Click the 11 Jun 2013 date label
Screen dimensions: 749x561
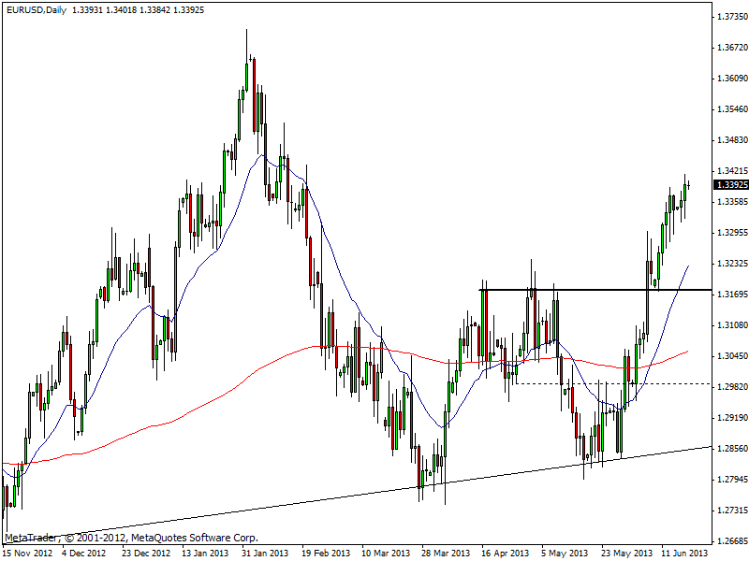tap(684, 553)
